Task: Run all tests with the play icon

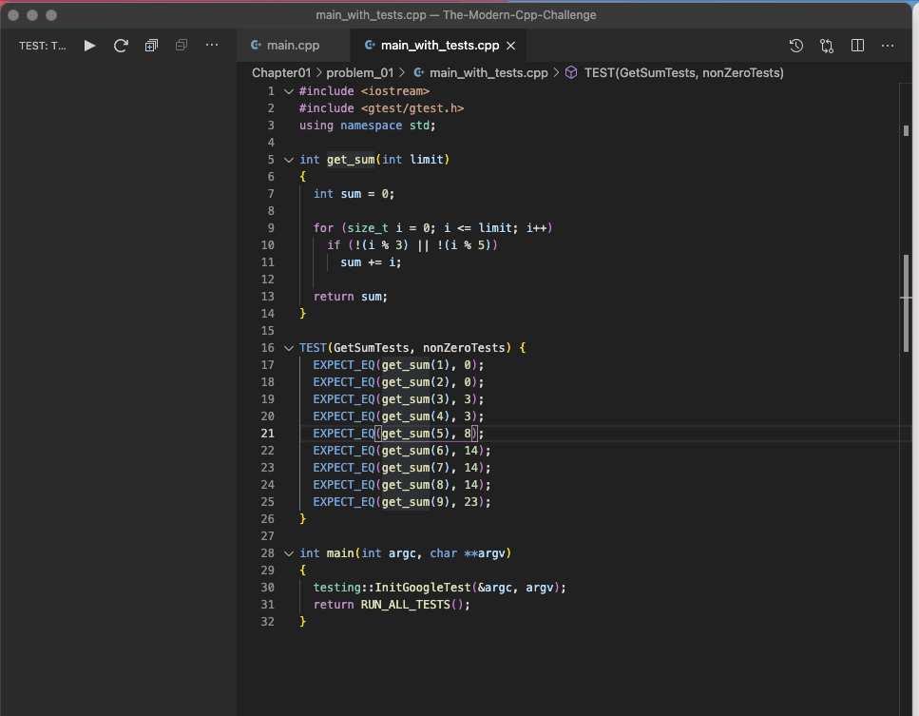Action: coord(89,45)
